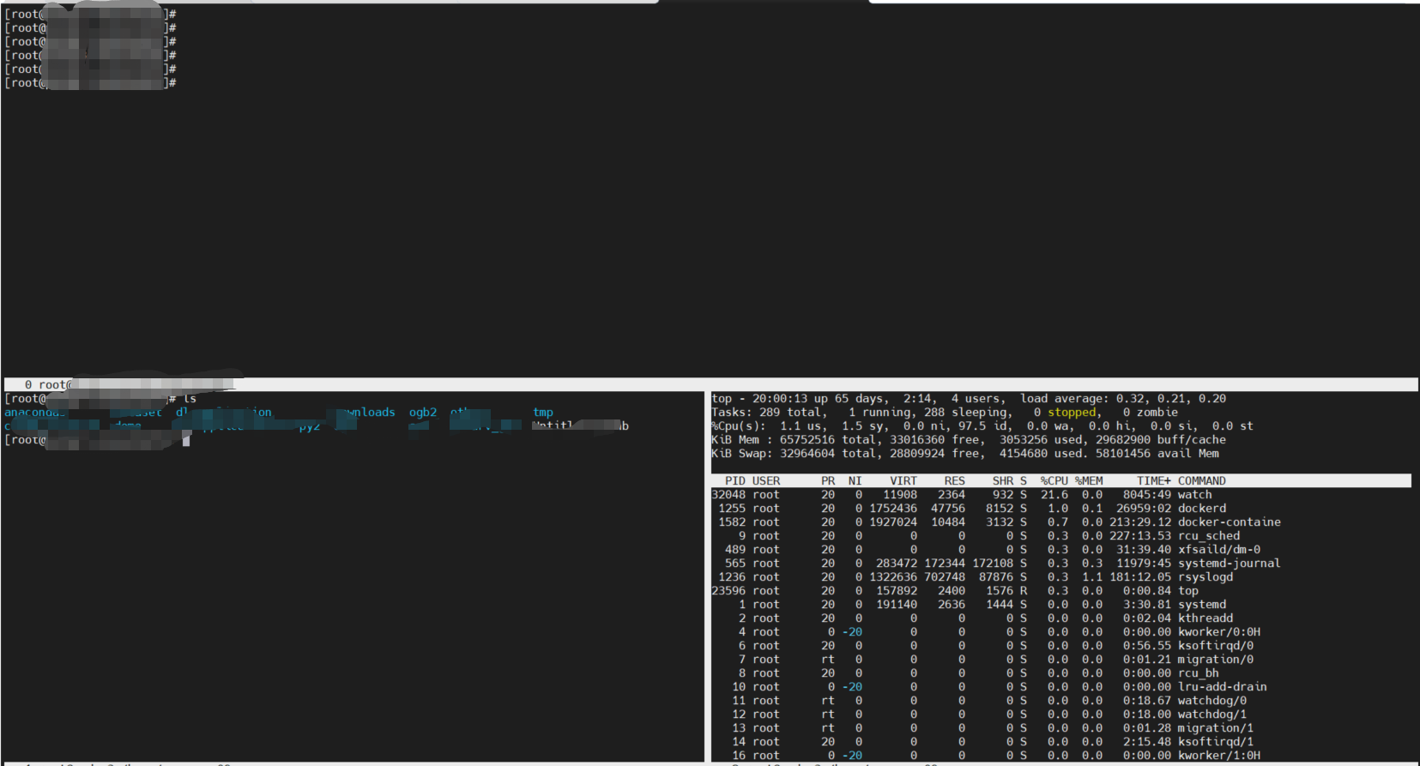Image resolution: width=1420 pixels, height=766 pixels.
Task: Click the cursor at the left pane prompt
Action: 186,440
